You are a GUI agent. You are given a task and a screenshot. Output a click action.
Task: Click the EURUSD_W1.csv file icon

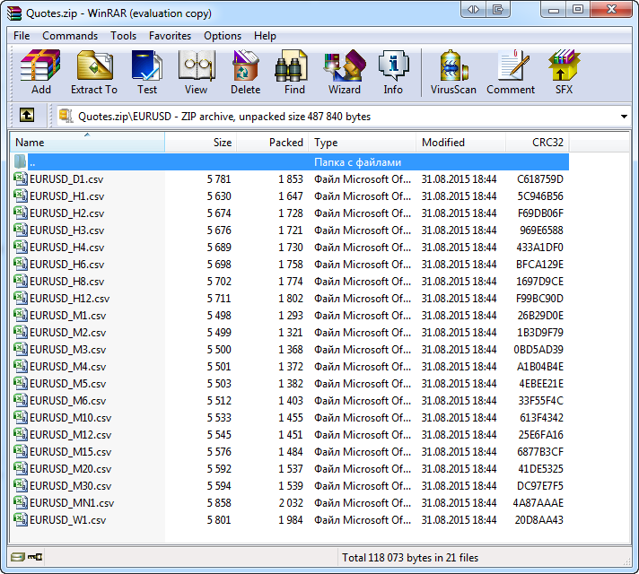tap(21, 520)
